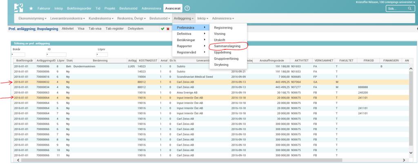Open favorites star icon
This screenshot has height=166, width=418.
(31, 8)
